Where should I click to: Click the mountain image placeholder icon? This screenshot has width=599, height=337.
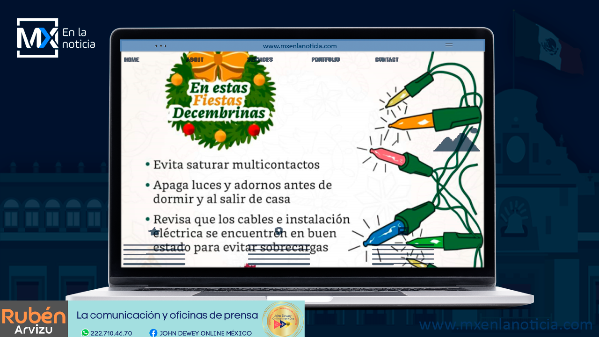click(x=457, y=140)
